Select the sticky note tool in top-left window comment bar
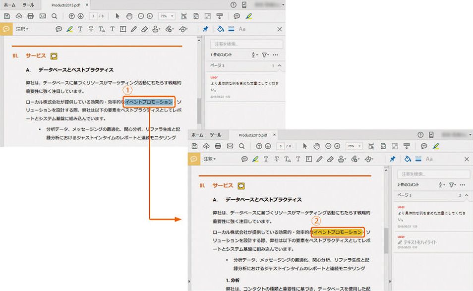The image size is (473, 291). (x=59, y=29)
